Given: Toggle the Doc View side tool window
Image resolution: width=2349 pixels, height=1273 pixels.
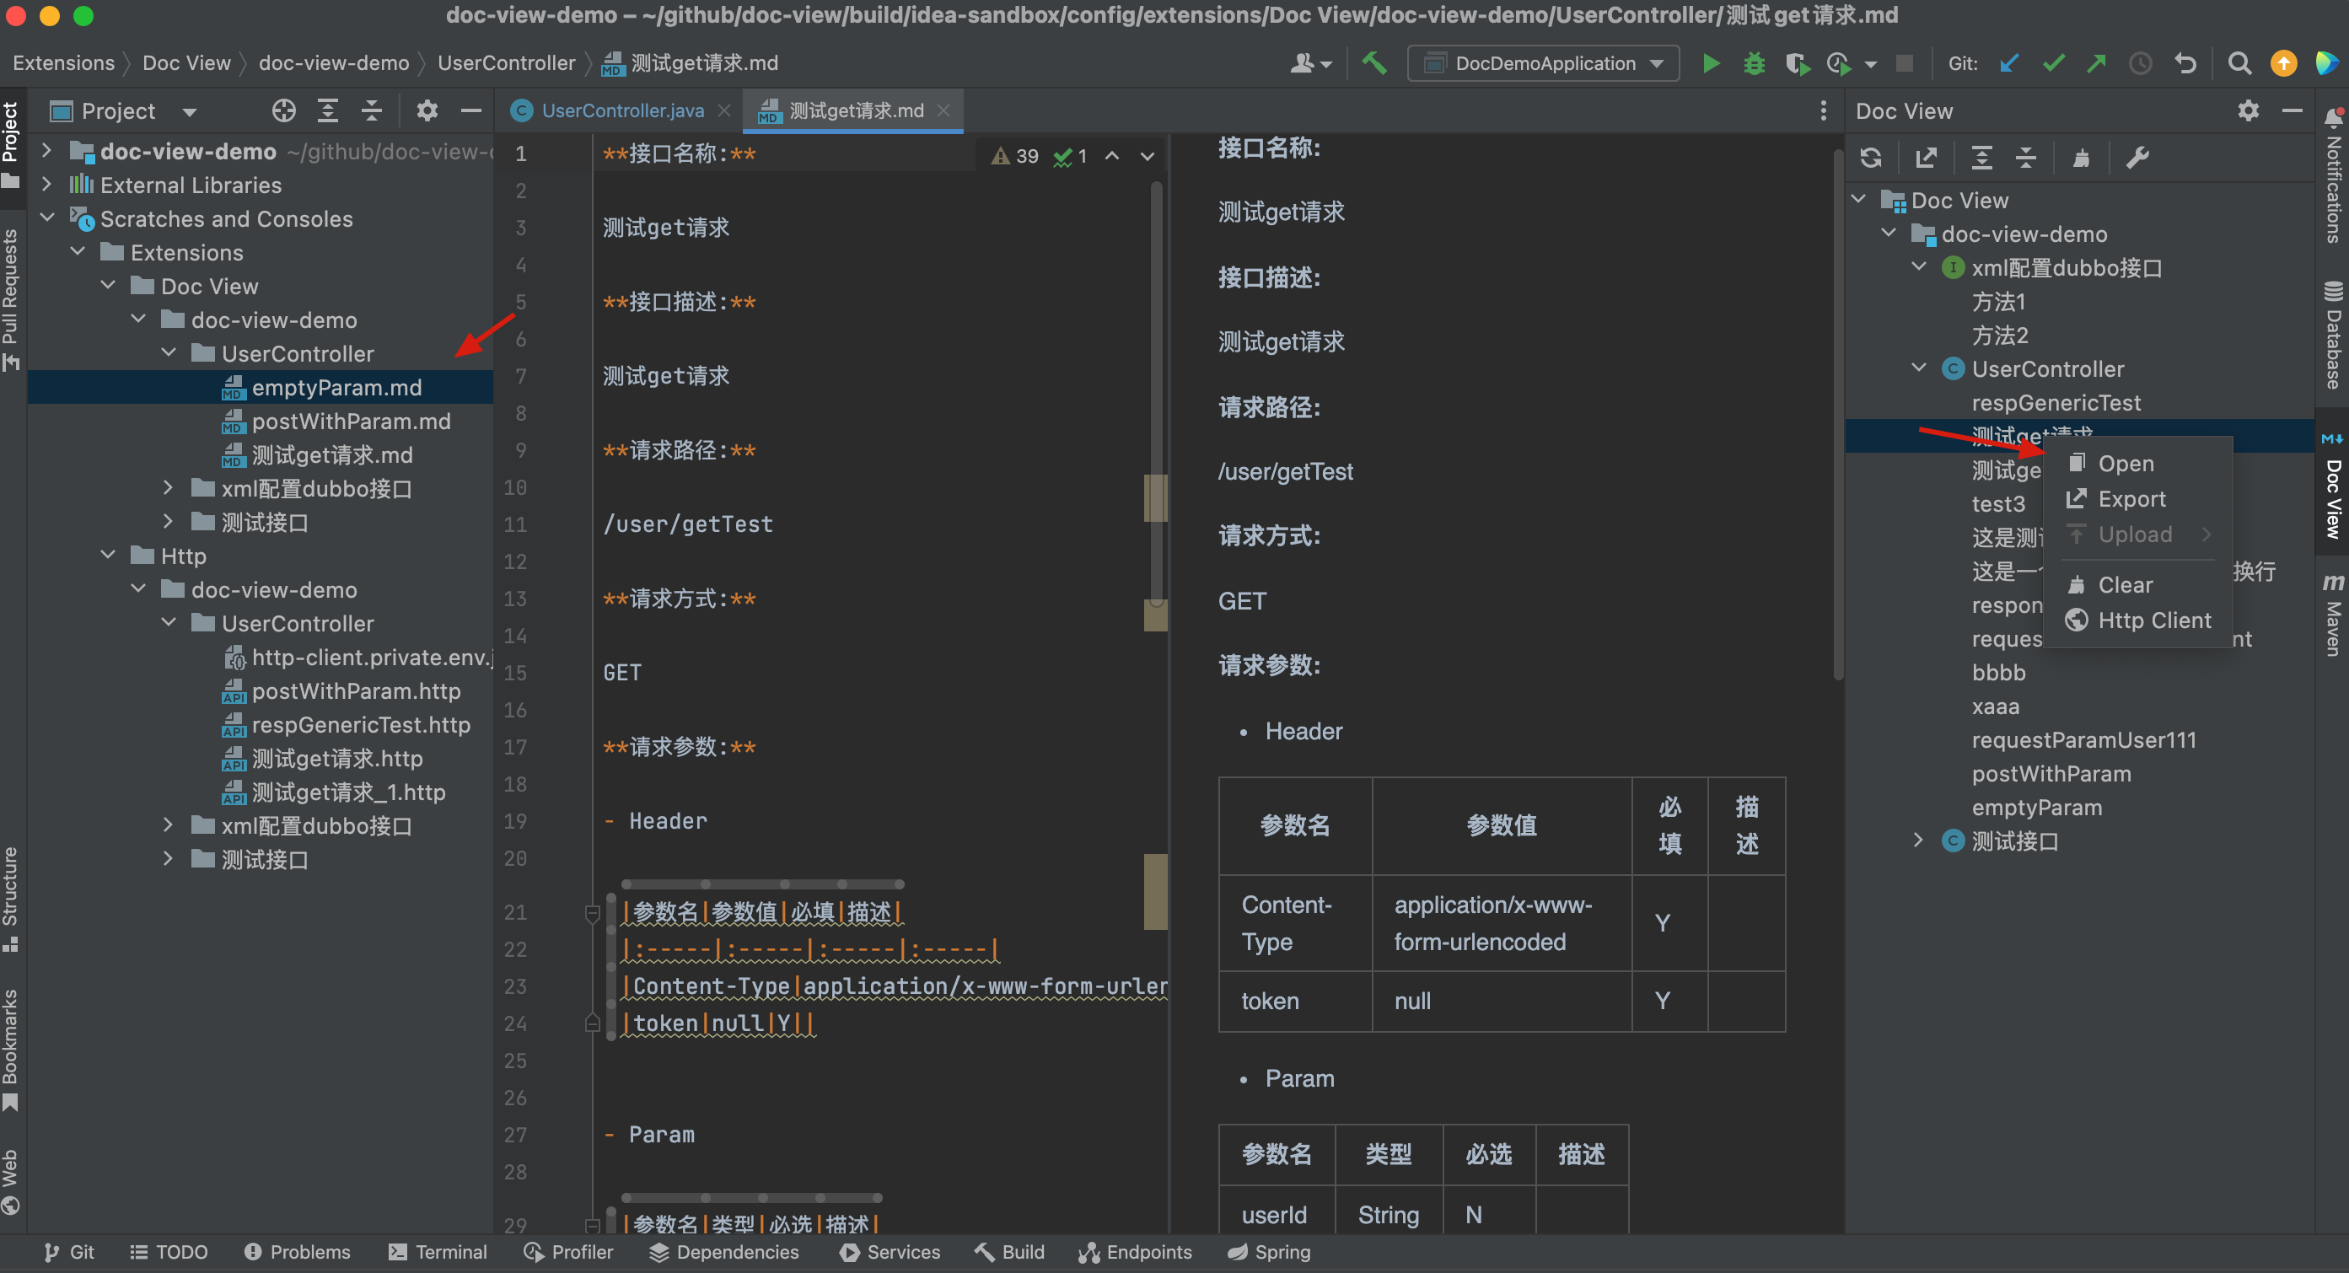Looking at the screenshot, I should (2333, 488).
